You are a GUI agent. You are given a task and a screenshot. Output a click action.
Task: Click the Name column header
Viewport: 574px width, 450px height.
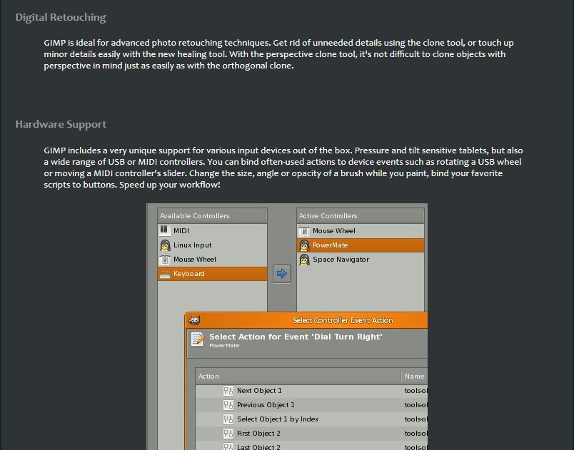414,376
